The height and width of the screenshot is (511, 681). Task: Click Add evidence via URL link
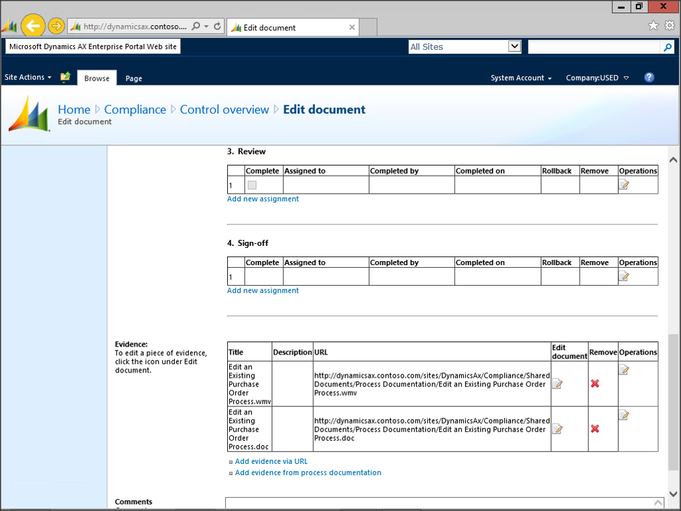pos(271,461)
